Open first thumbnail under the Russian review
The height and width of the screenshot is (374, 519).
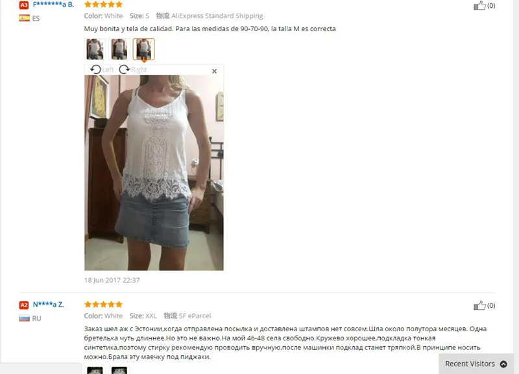click(x=95, y=370)
